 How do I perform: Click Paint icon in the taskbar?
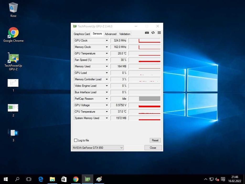(99, 179)
